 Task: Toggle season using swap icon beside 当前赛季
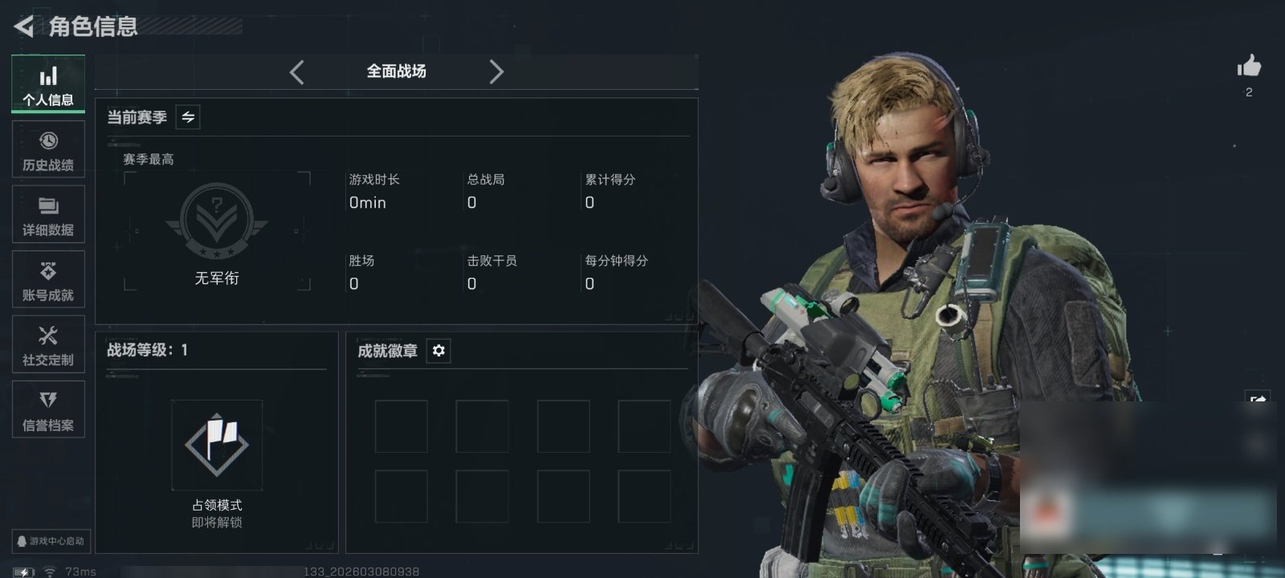pyautogui.click(x=188, y=117)
